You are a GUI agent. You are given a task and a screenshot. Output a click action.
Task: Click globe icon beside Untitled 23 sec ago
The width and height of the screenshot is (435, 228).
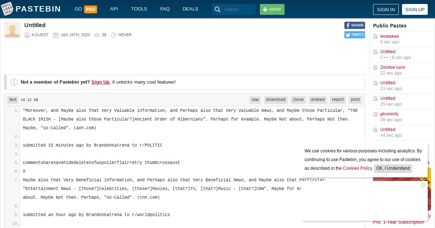pos(376,83)
